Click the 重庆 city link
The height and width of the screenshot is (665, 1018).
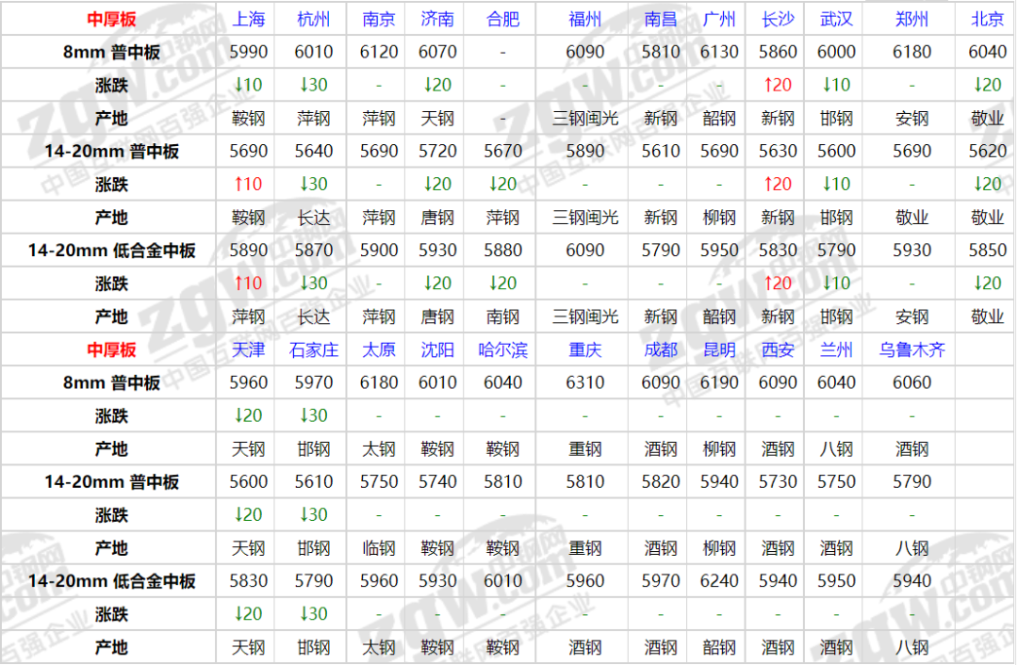tap(585, 349)
